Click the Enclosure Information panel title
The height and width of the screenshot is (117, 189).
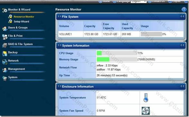coord(78,86)
